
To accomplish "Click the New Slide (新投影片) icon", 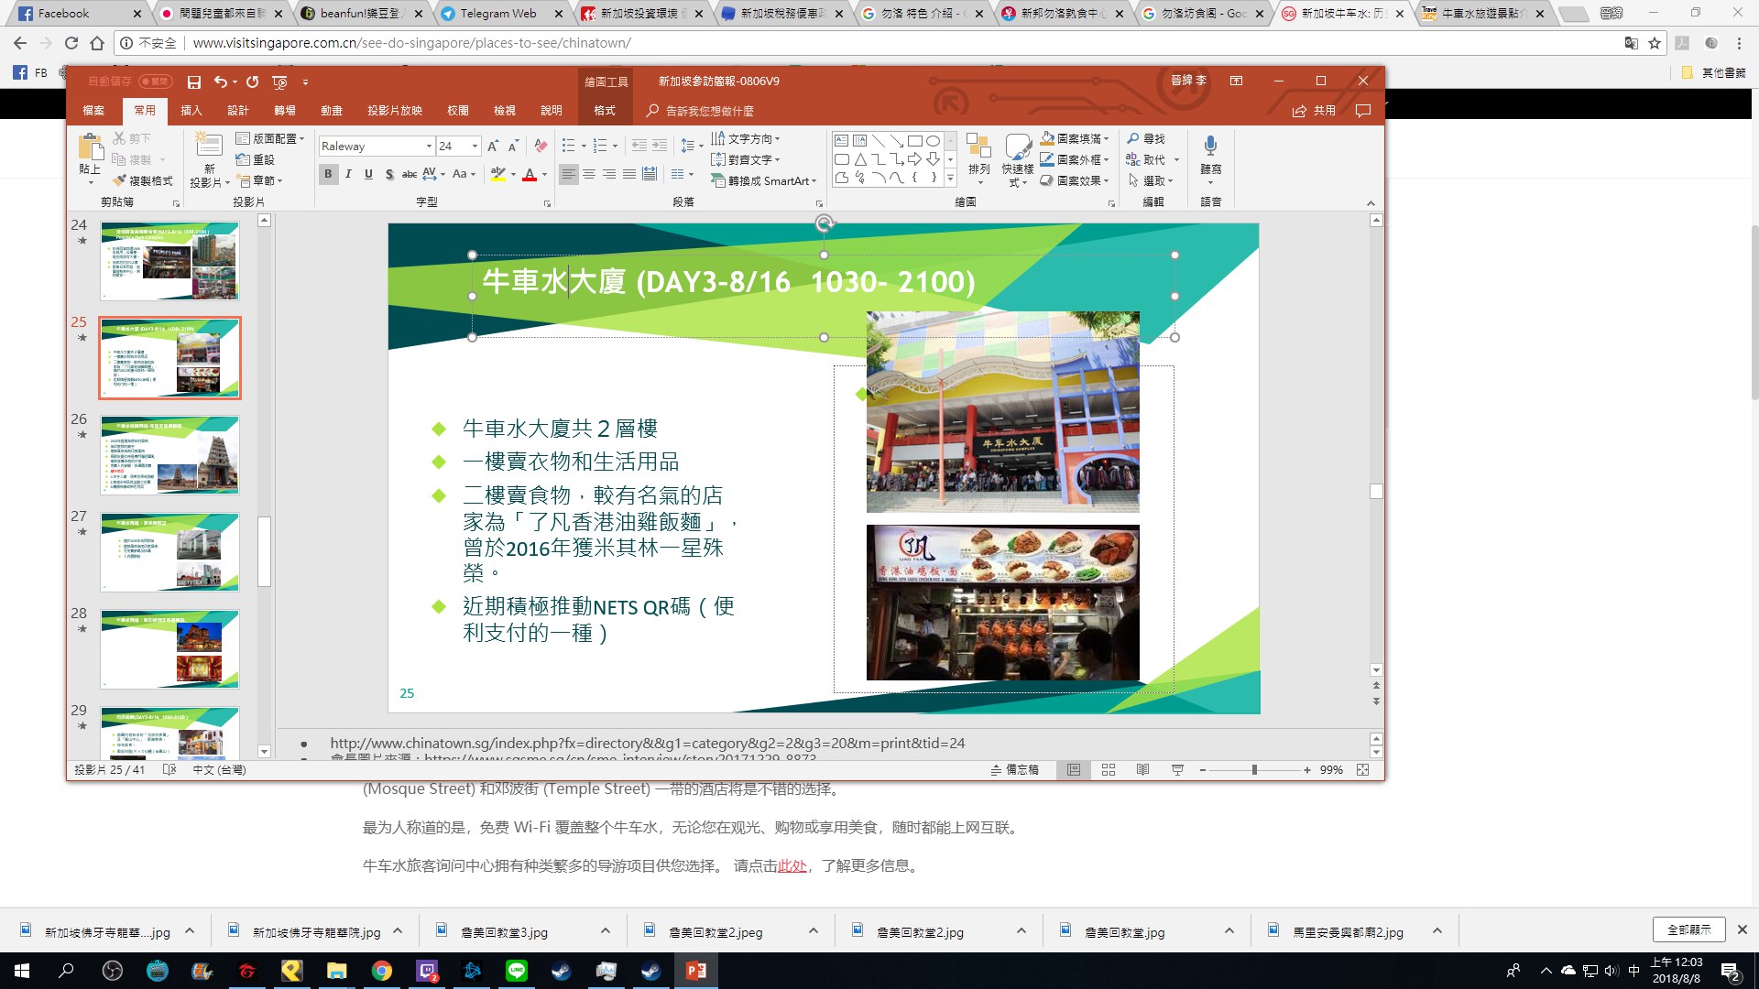I will (209, 147).
